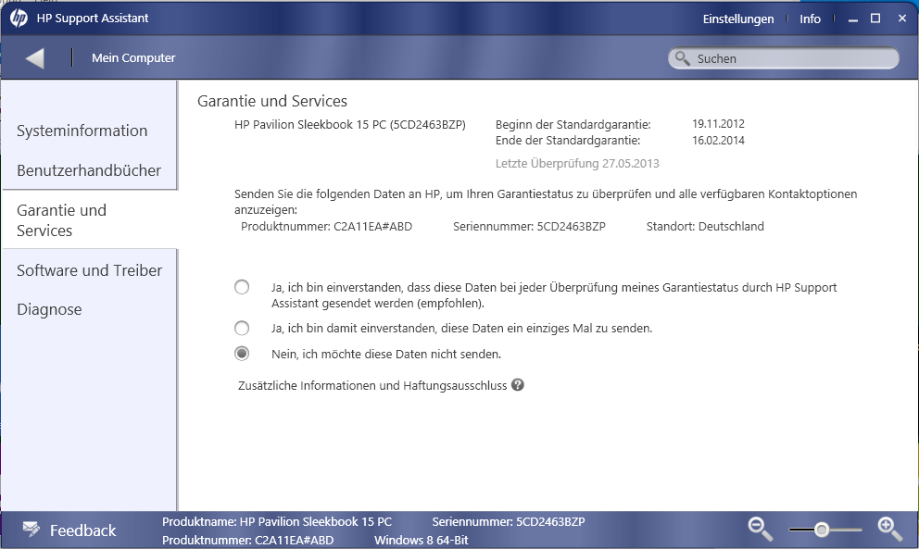Click the 'Beginn der Standardgarantie:' label
The width and height of the screenshot is (919, 549).
pos(573,124)
